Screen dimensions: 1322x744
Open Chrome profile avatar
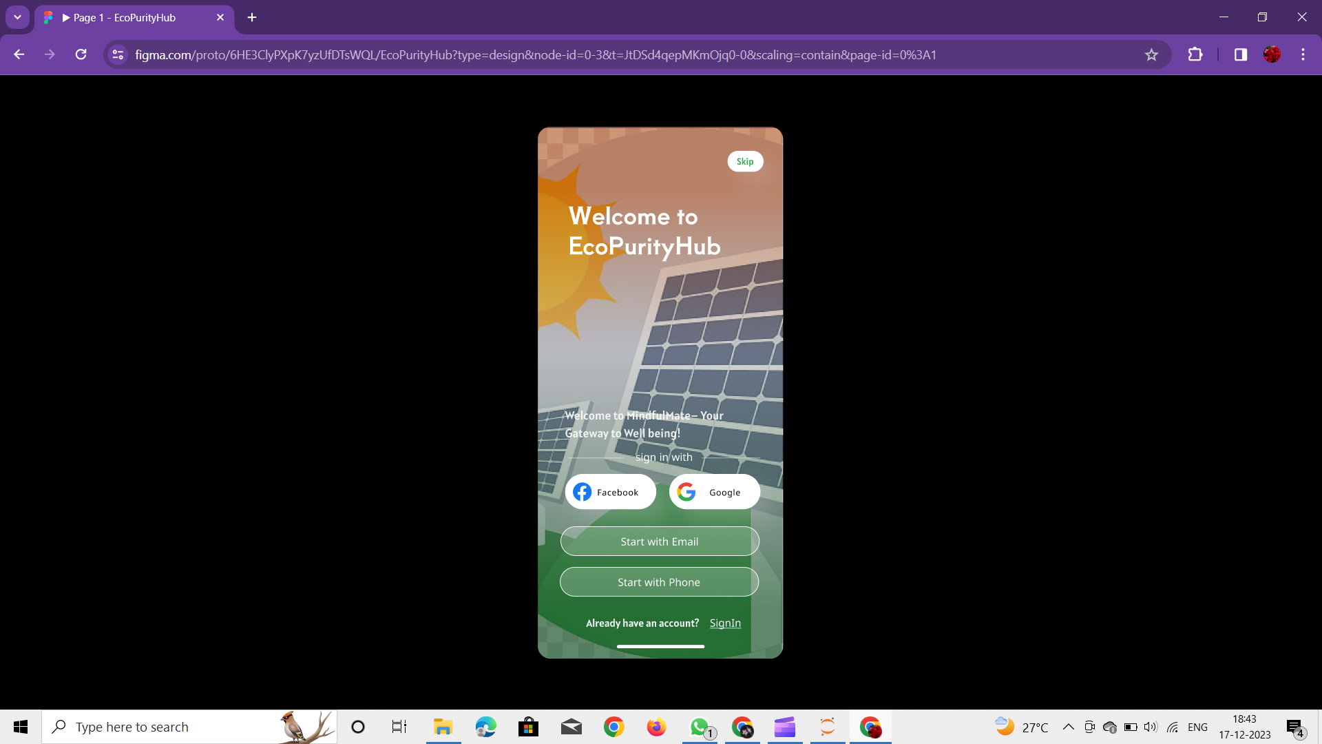(1272, 55)
